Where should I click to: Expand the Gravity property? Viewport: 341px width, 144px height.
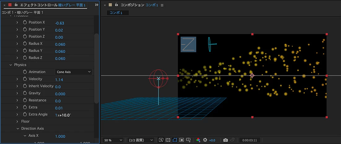point(17,93)
